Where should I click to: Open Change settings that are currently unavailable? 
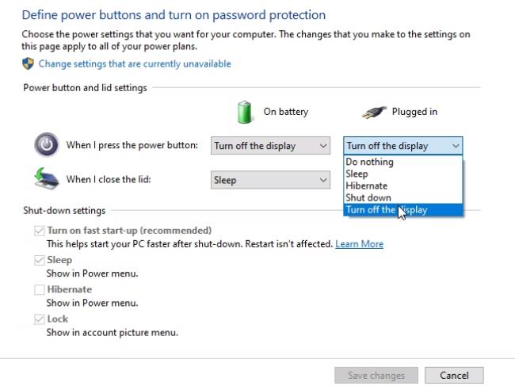pyautogui.click(x=135, y=63)
